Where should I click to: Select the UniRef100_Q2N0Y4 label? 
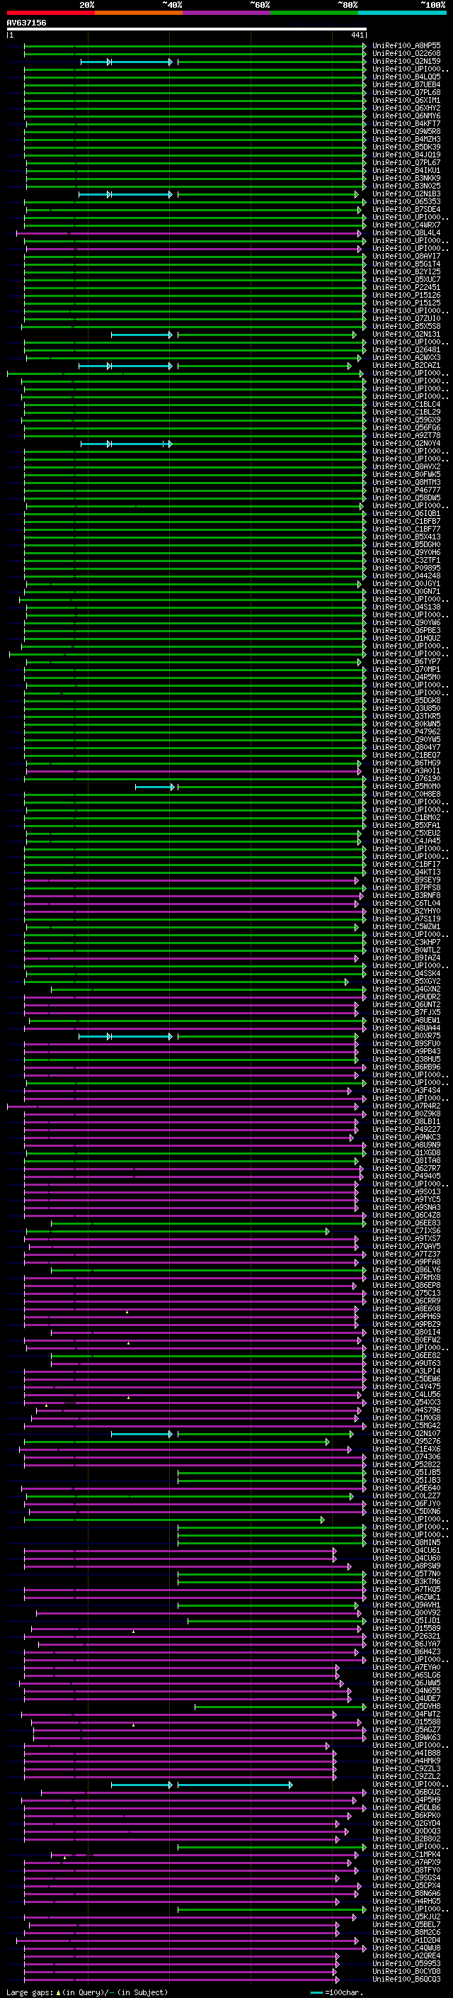coord(406,444)
